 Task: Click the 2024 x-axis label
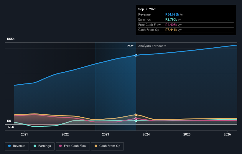(146, 134)
